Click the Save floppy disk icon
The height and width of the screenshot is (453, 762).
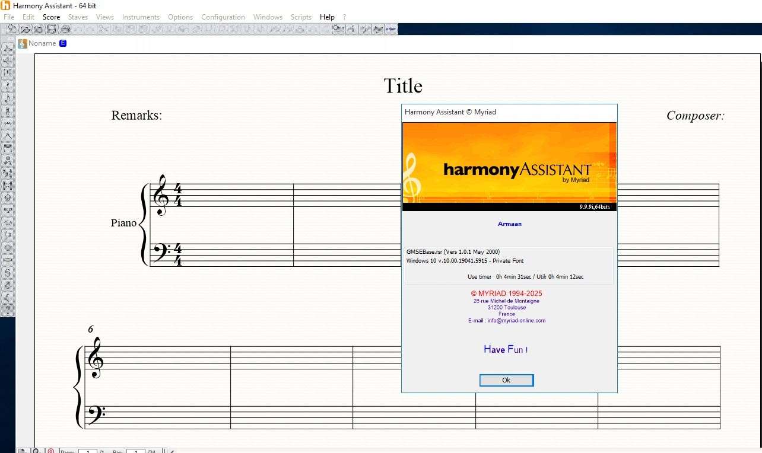pos(52,29)
